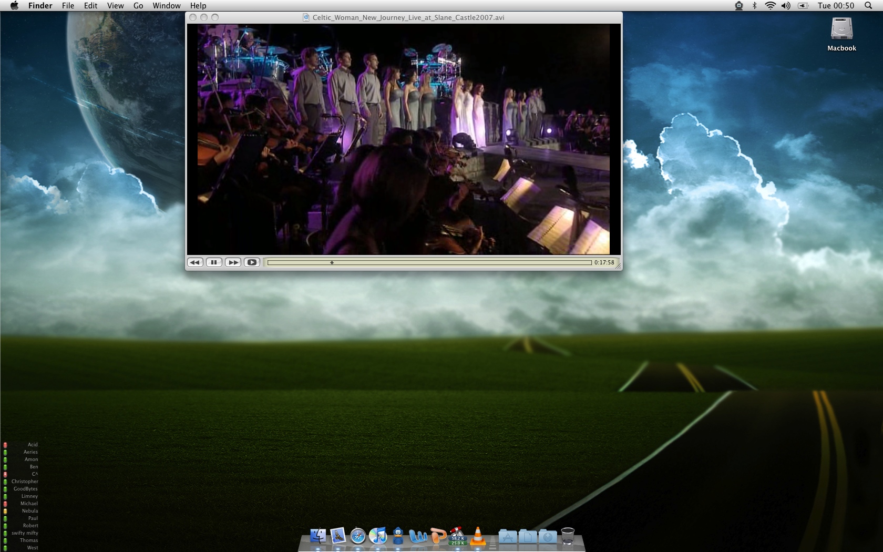
Task: Launch Mail from the Dock
Action: tap(338, 536)
